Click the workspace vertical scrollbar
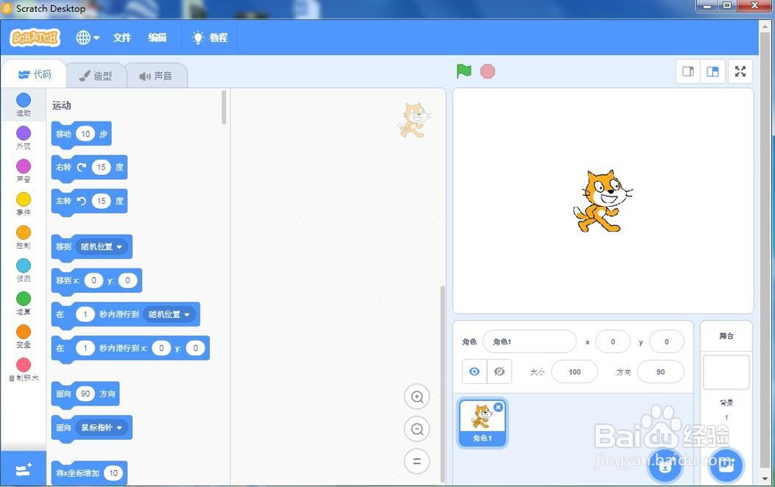This screenshot has width=775, height=487. tap(443, 384)
